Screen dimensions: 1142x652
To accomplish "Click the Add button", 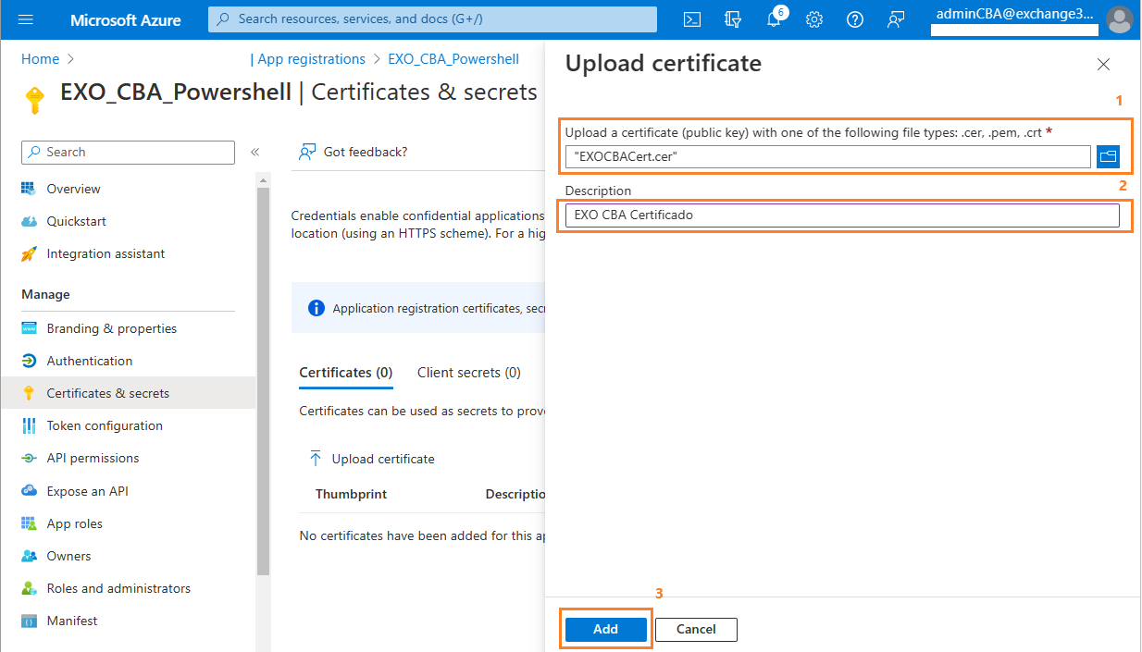I will point(605,629).
